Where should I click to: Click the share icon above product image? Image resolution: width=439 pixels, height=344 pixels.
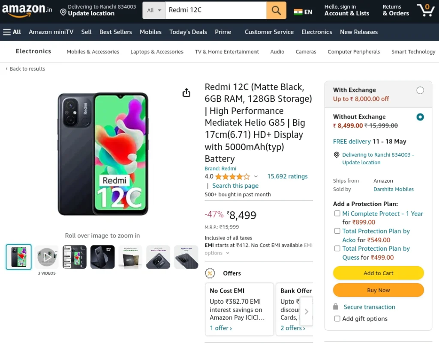[x=186, y=92]
